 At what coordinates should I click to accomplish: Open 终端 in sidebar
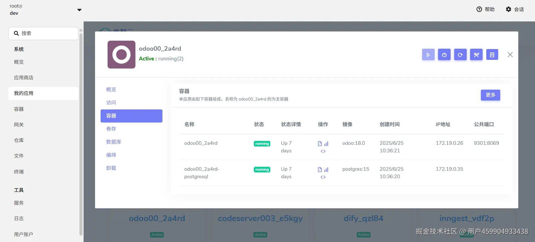[x=43, y=172]
